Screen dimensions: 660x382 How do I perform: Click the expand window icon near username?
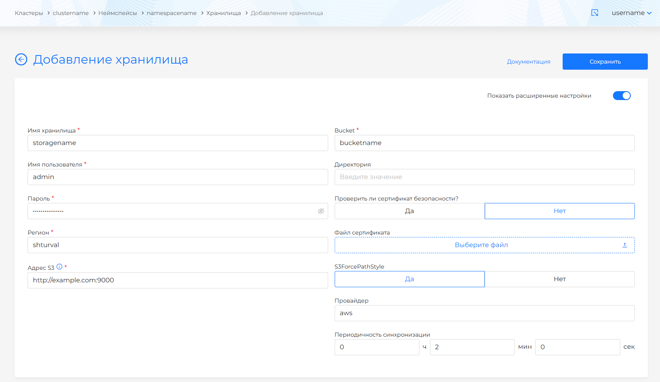point(595,13)
